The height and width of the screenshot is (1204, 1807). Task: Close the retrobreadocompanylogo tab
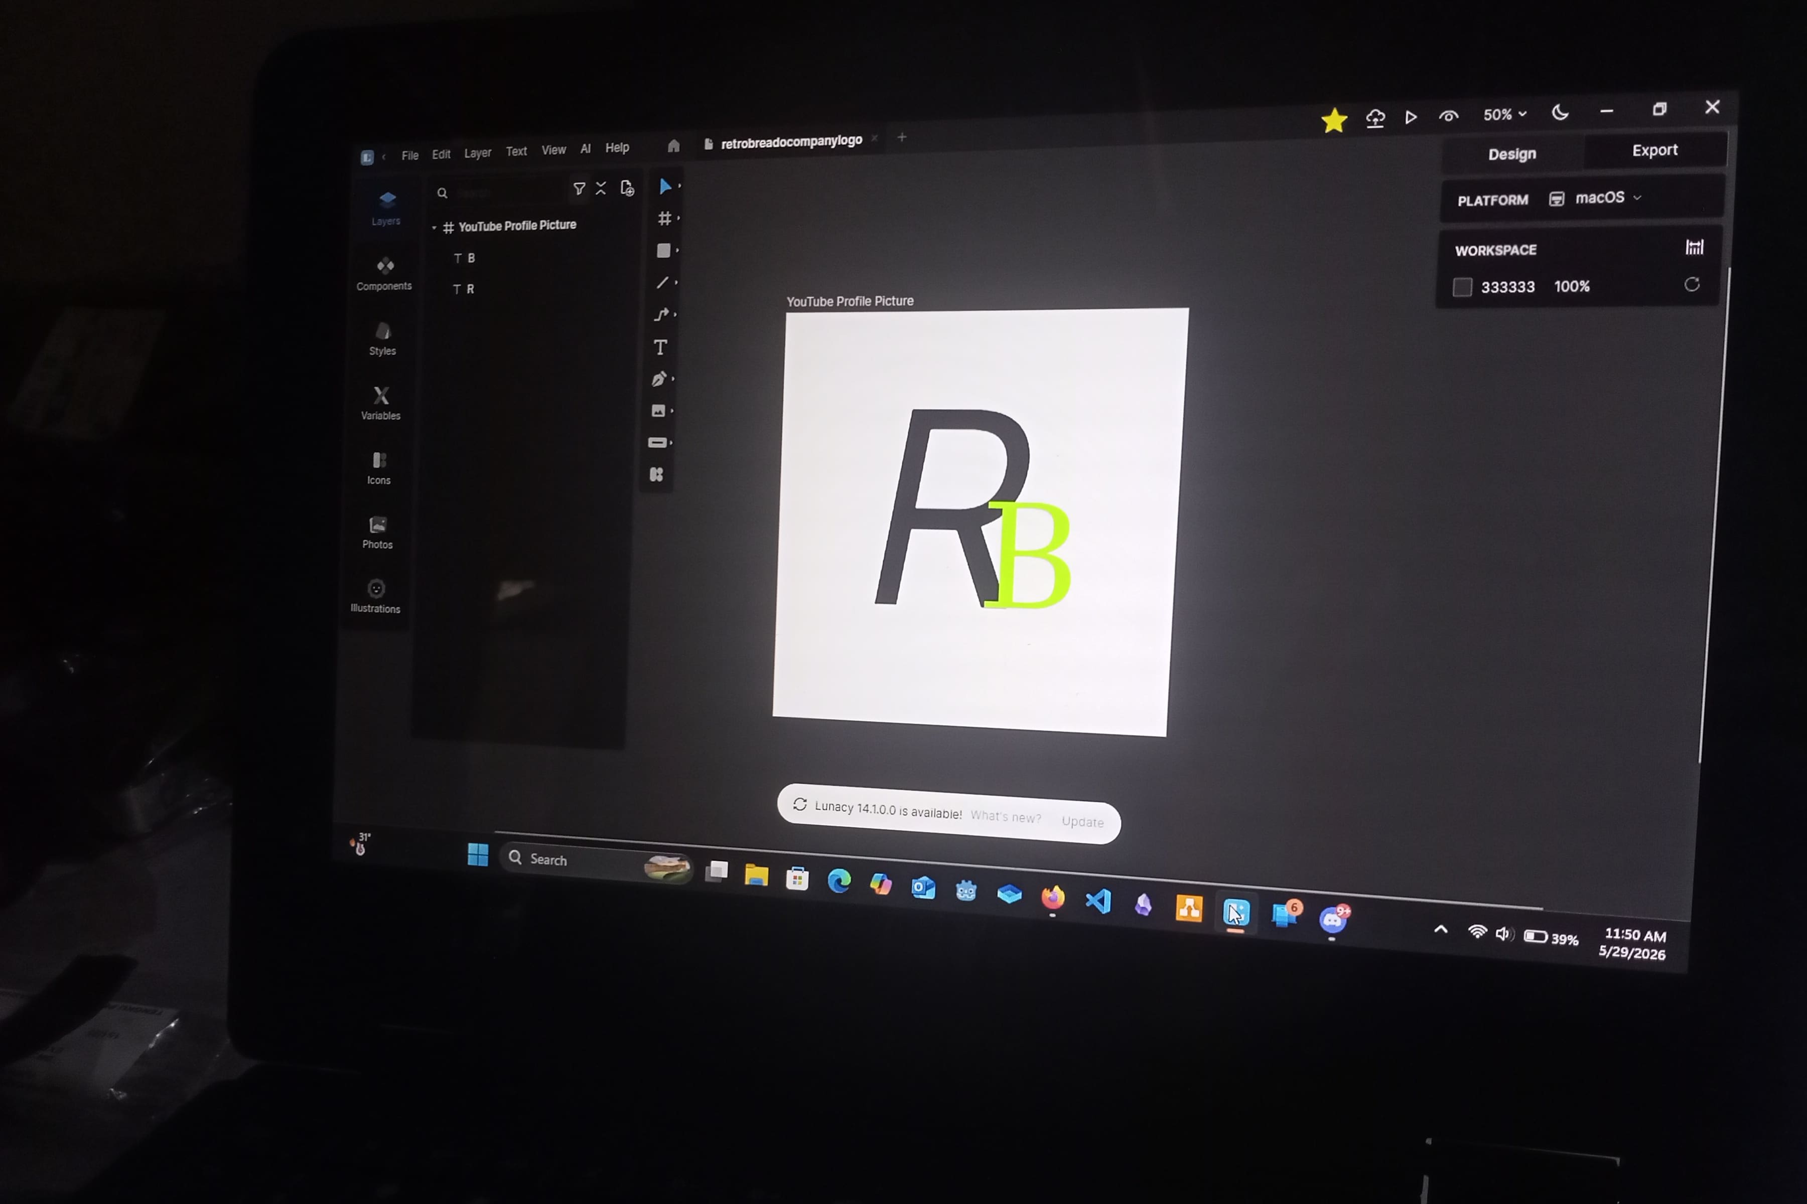point(874,138)
